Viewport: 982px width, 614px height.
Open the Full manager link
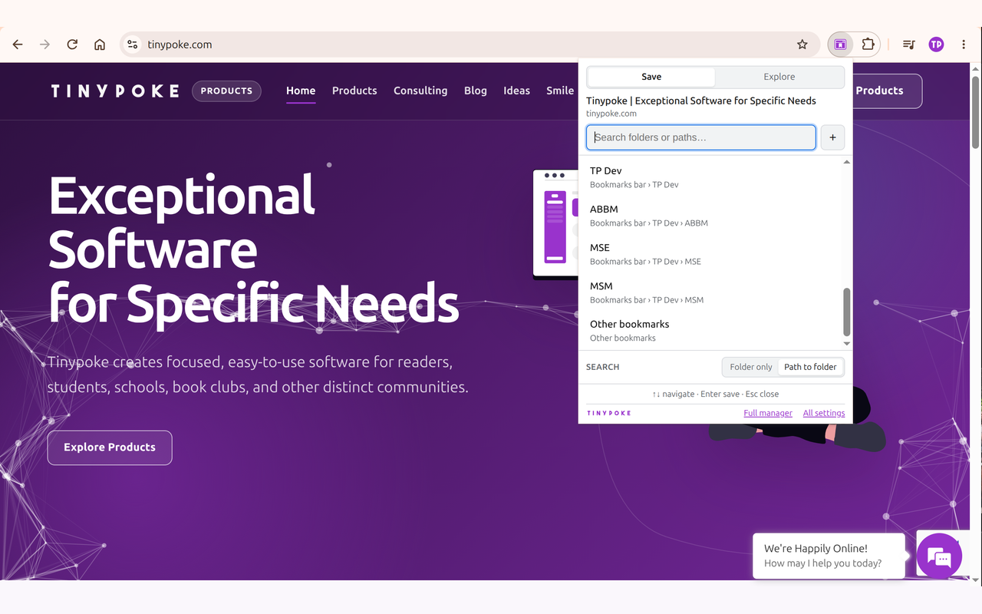tap(768, 413)
